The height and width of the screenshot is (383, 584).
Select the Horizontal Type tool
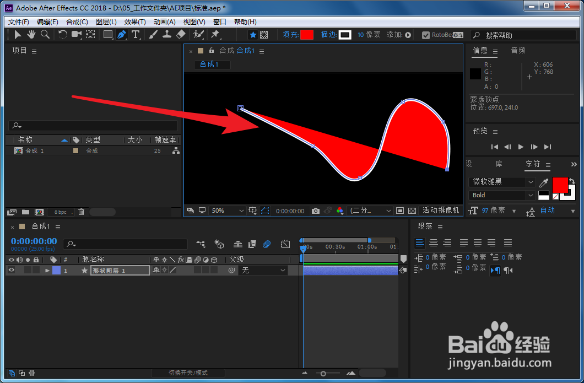coord(136,35)
